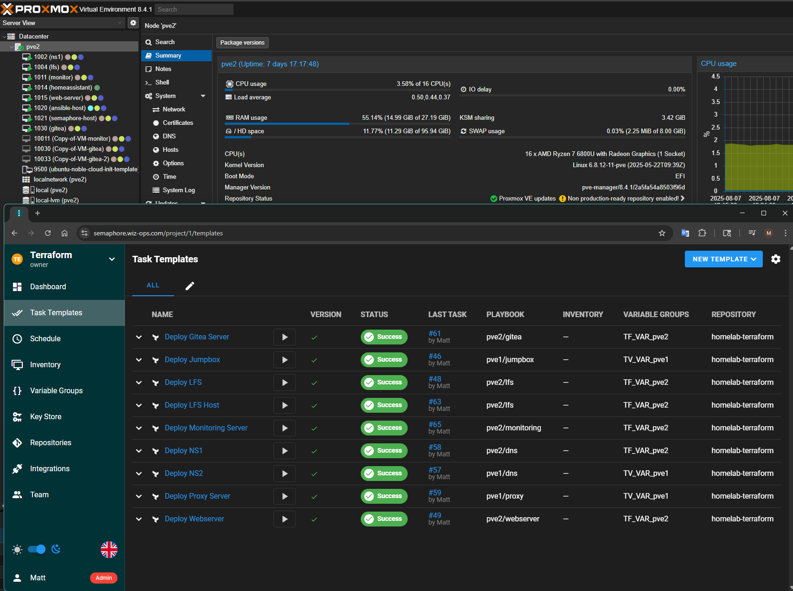Screen dimensions: 793x591
Task: Open the browser extensions puzzle icon
Action: point(702,233)
